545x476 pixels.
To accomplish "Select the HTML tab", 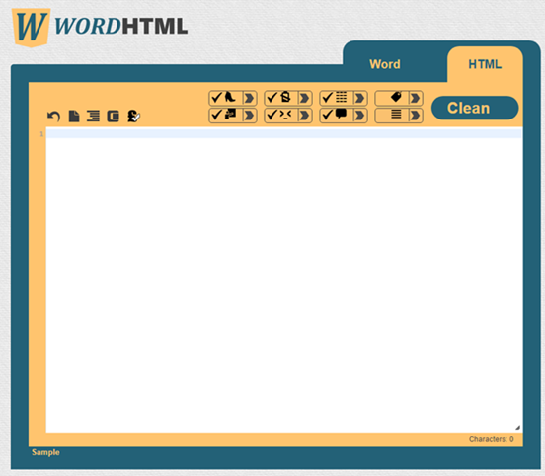I will pyautogui.click(x=485, y=64).
